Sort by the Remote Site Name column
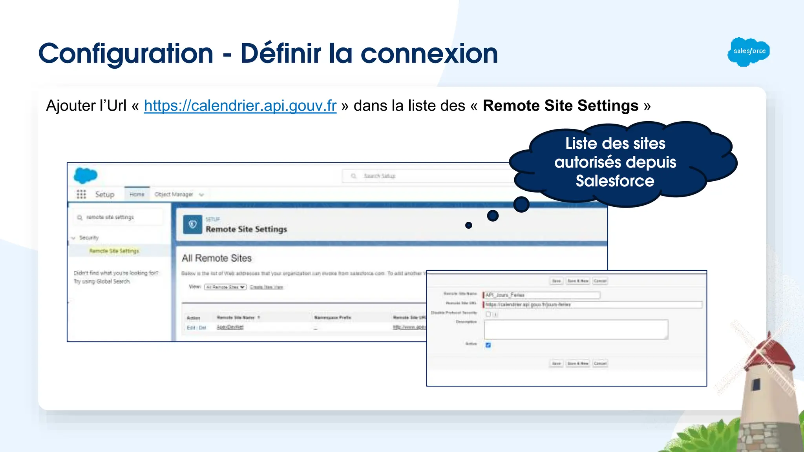804x452 pixels. click(x=236, y=317)
